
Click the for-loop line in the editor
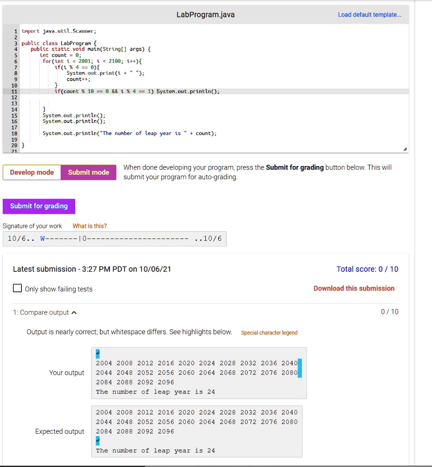92,61
